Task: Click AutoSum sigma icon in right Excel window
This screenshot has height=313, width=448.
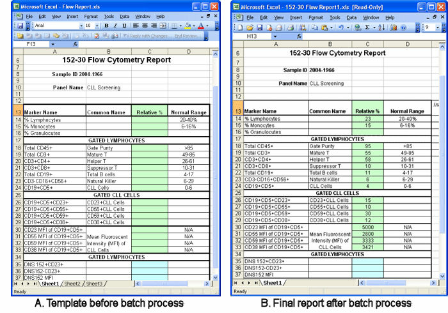Action: click(x=367, y=27)
